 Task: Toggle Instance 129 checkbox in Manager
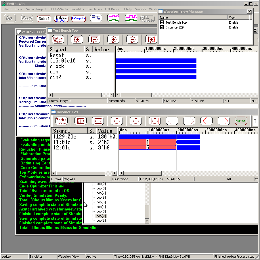(x=162, y=27)
